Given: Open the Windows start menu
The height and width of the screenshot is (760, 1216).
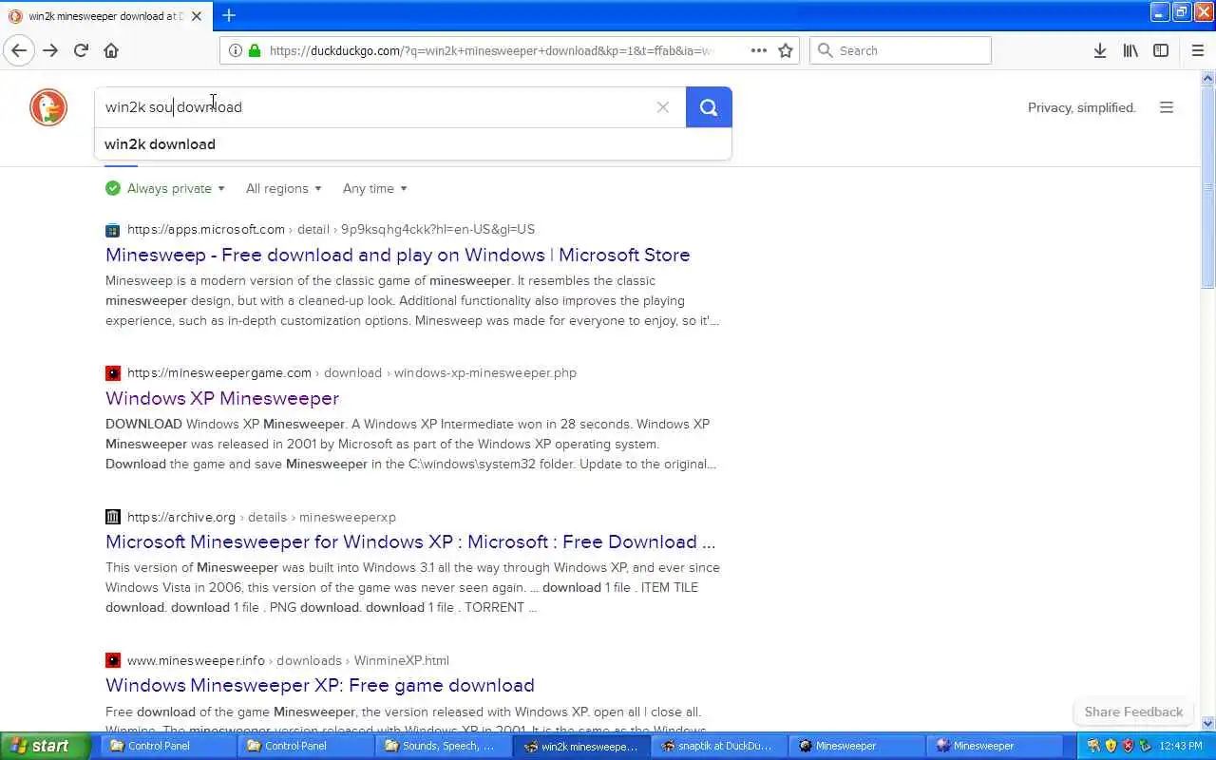Looking at the screenshot, I should 44,746.
